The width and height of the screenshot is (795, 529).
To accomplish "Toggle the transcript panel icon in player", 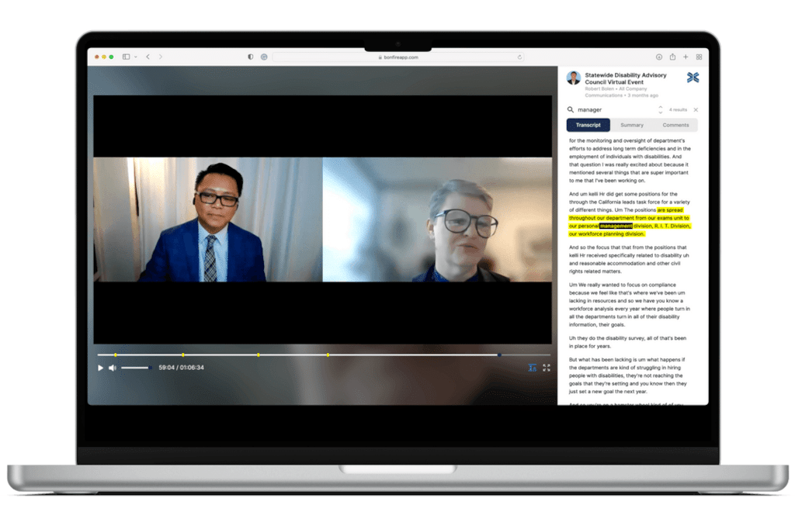I will point(533,368).
